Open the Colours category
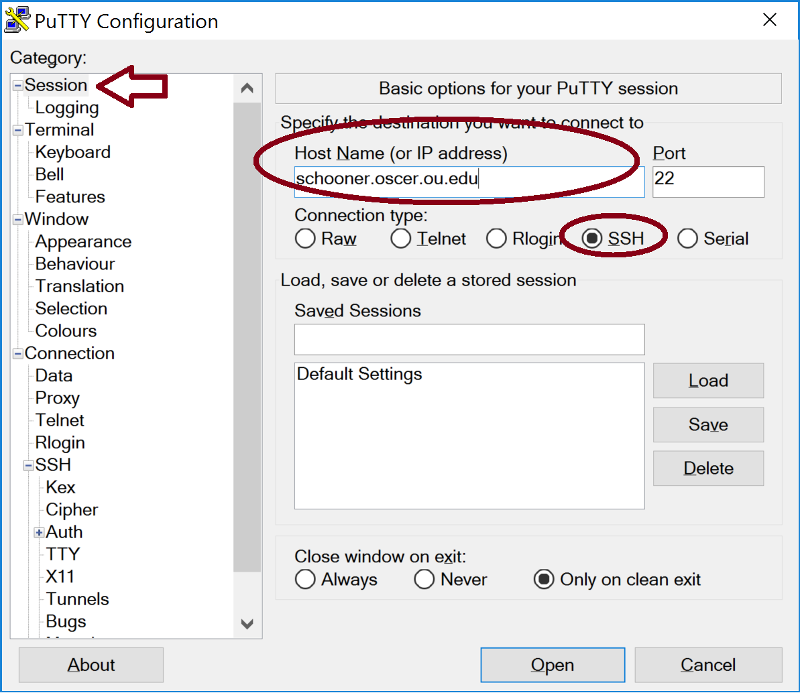 (x=66, y=331)
